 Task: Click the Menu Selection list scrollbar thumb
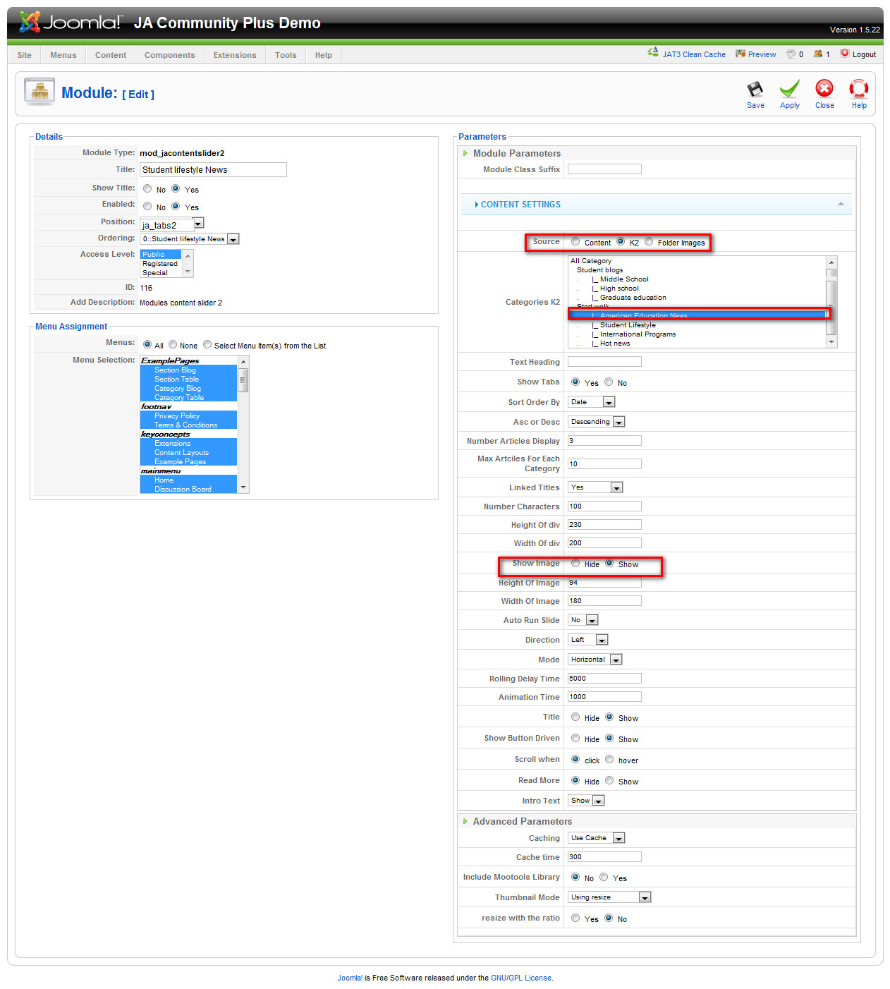[243, 380]
